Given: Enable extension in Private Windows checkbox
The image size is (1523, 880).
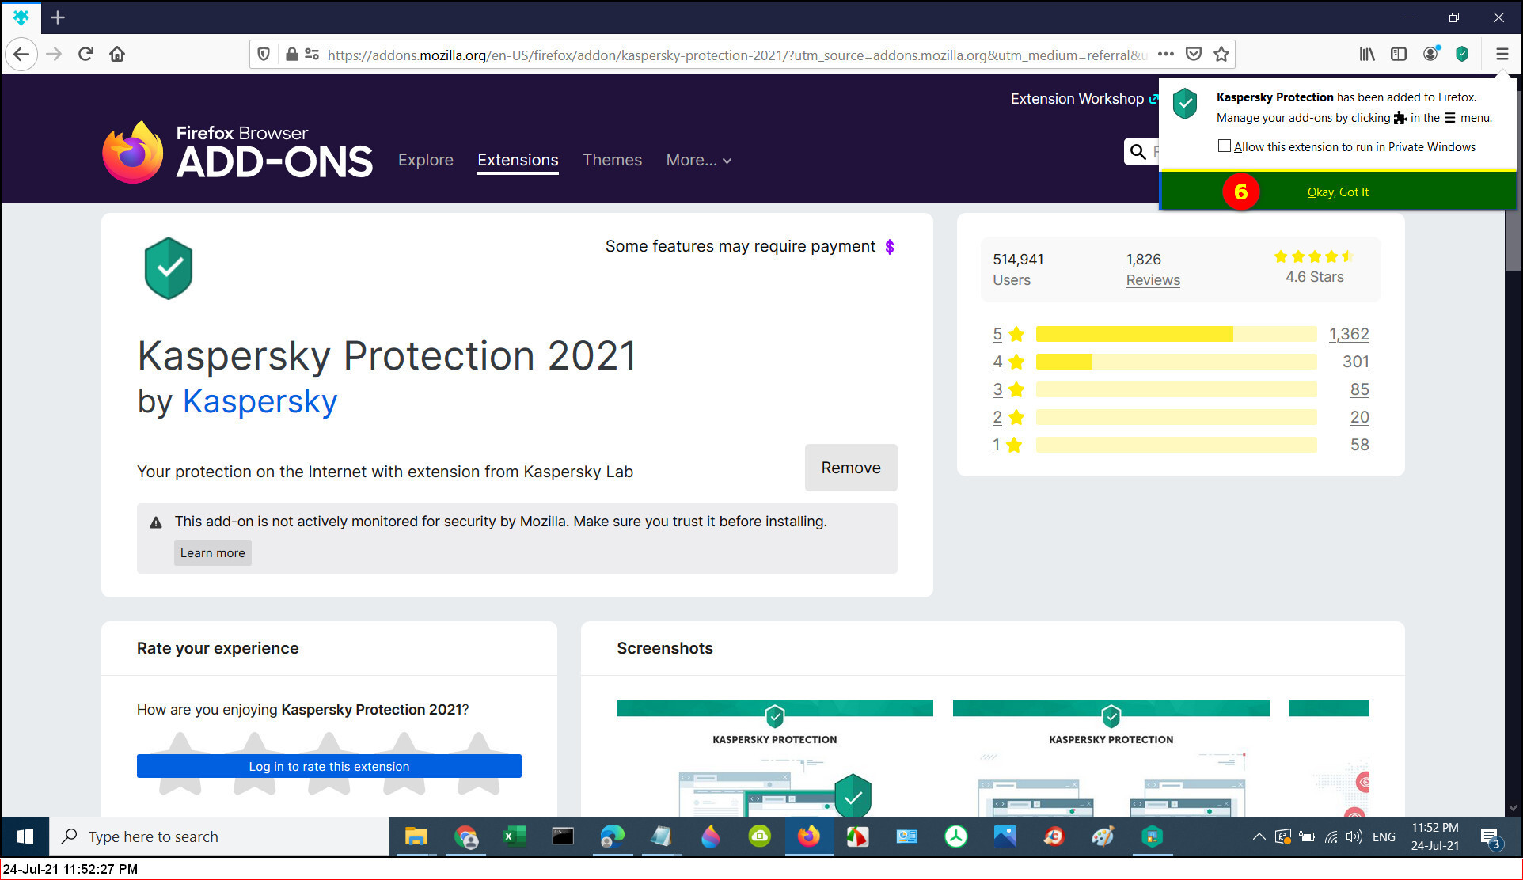Looking at the screenshot, I should 1225,146.
